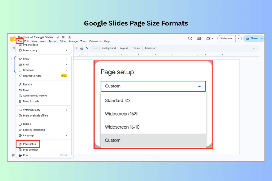Screen dimensions: 272x181
Task: Start the Slideshow
Action: click(x=226, y=38)
